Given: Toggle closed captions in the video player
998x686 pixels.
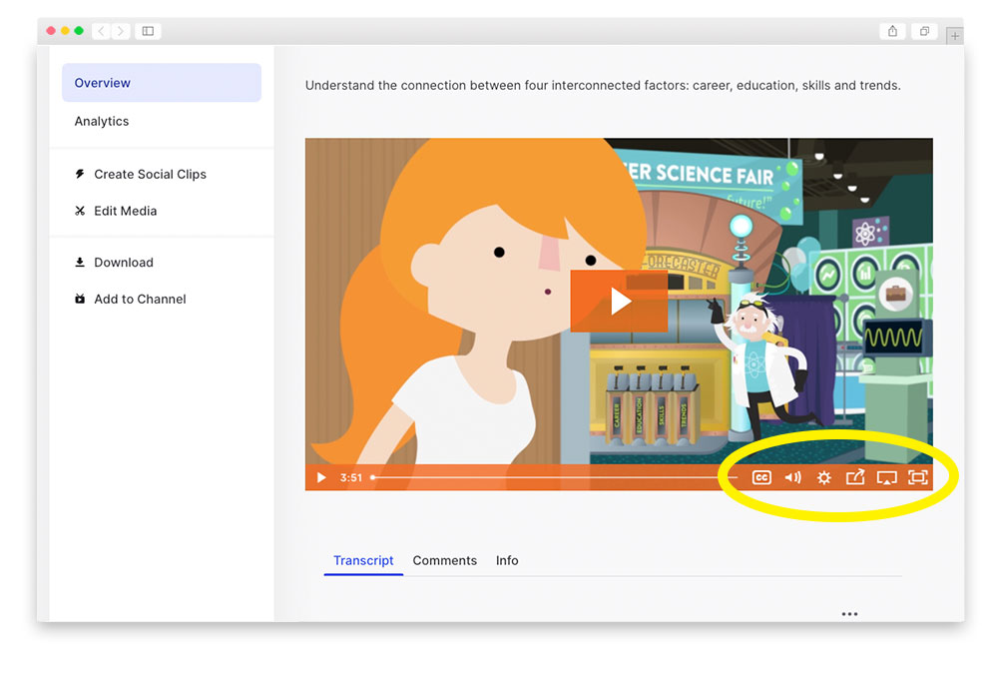Looking at the screenshot, I should (x=761, y=477).
